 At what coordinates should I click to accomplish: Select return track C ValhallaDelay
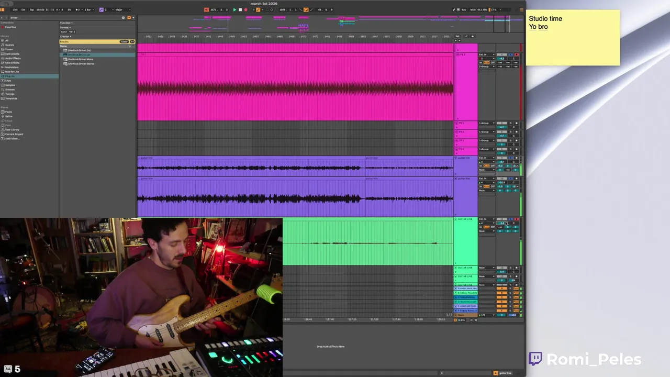466,297
